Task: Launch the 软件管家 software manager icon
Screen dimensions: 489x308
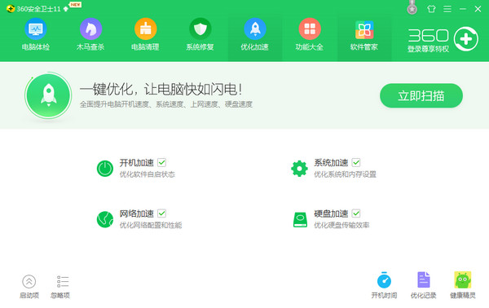Action: coord(364,30)
